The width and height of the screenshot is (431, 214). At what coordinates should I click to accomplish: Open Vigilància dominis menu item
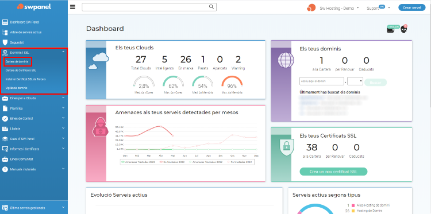pyautogui.click(x=17, y=88)
